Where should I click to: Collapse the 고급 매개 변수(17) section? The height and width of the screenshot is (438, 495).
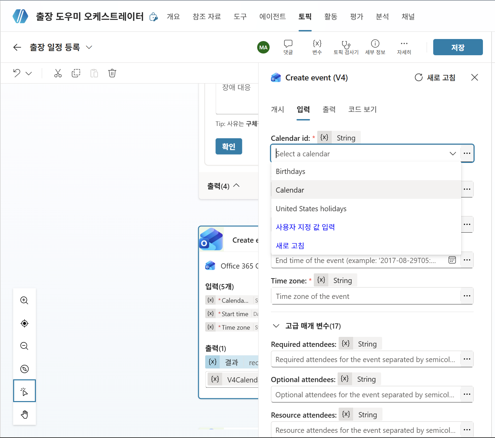tap(276, 326)
